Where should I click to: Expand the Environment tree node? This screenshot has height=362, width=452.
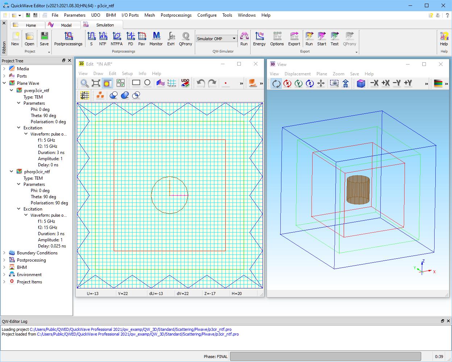click(x=4, y=274)
